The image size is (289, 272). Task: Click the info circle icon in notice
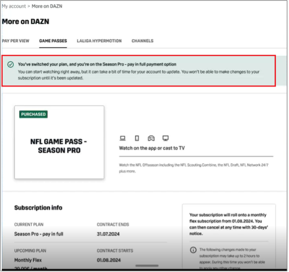click(x=194, y=250)
